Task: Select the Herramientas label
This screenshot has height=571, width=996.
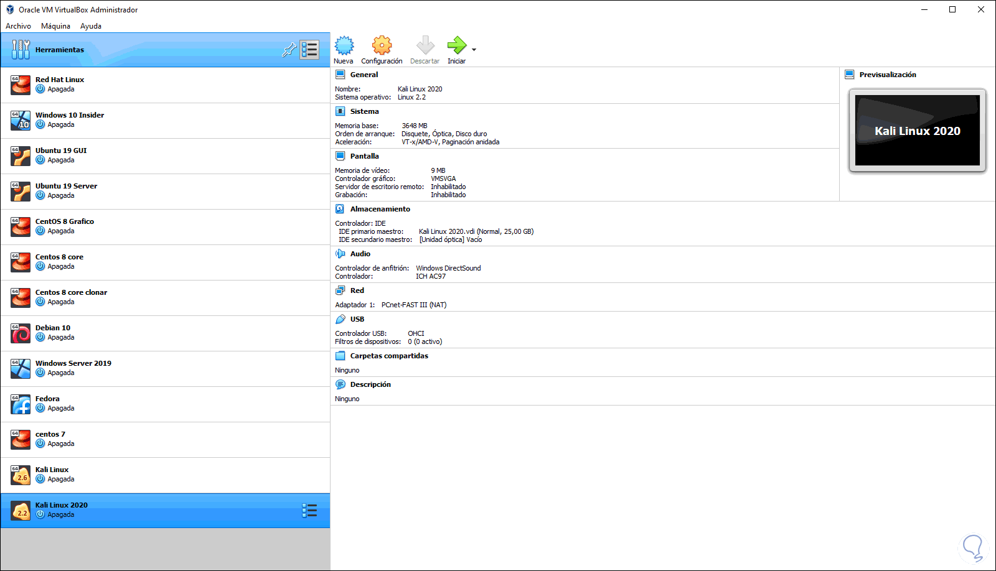Action: [x=60, y=50]
